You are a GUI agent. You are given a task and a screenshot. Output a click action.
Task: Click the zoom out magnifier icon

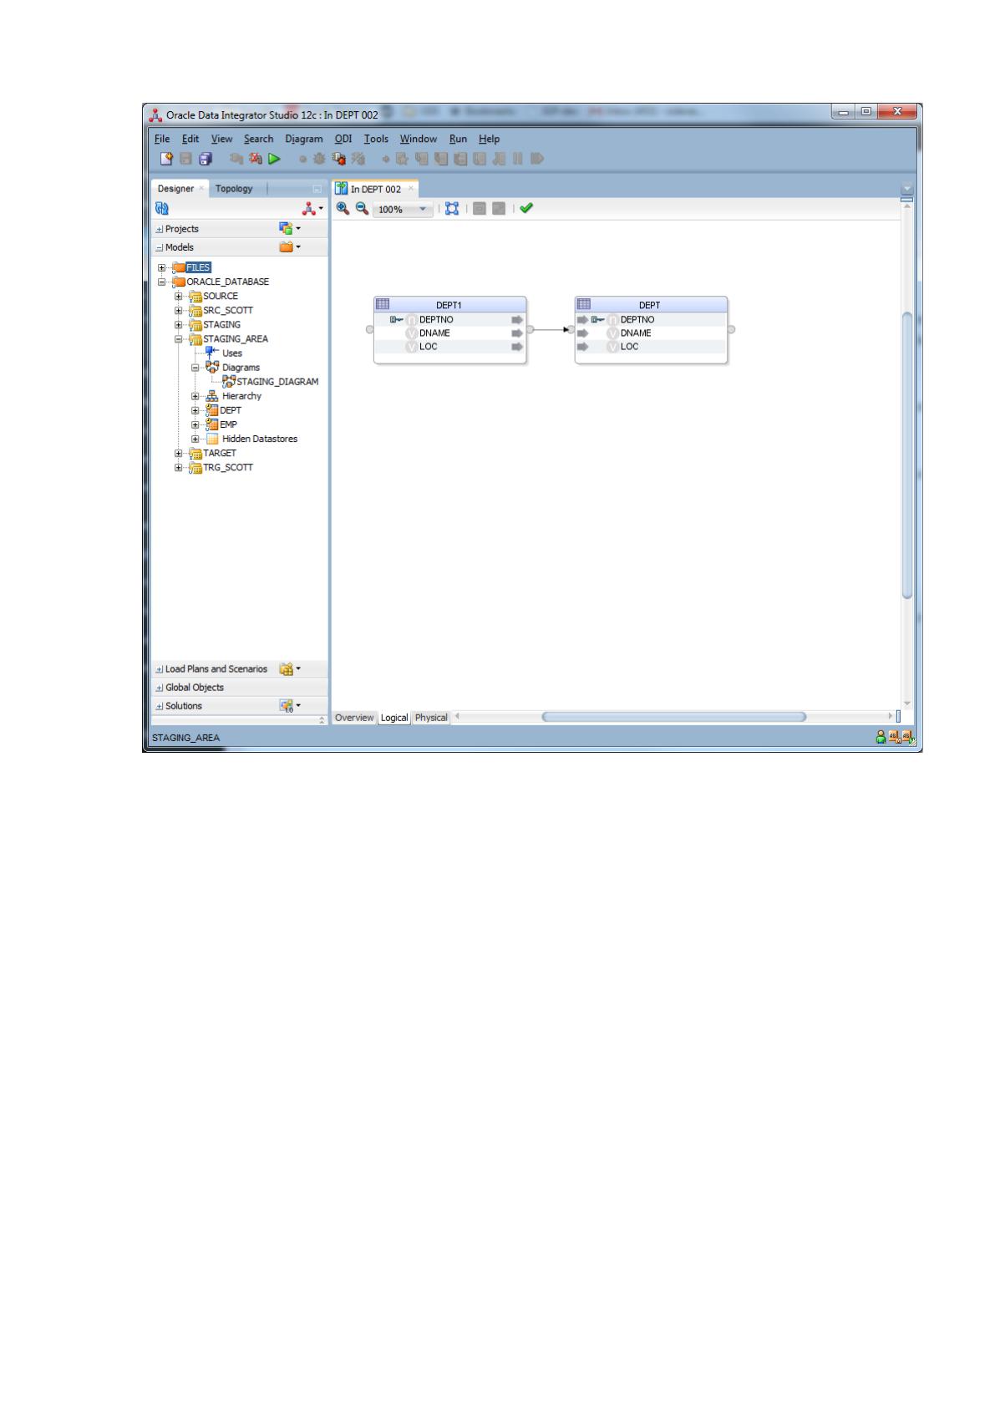(x=362, y=208)
